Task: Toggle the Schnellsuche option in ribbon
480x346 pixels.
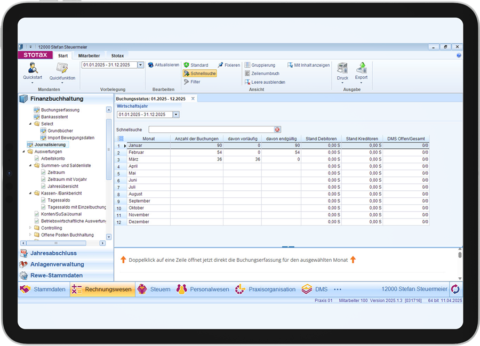Action: click(x=200, y=74)
